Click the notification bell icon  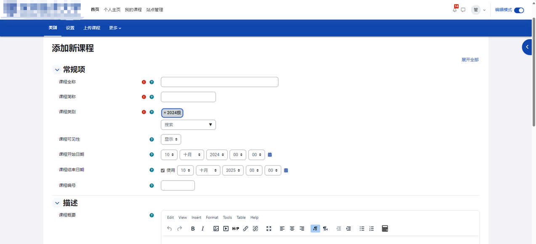454,10
